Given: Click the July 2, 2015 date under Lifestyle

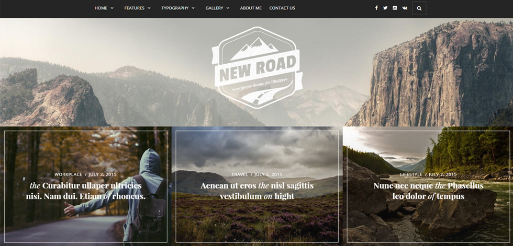Looking at the screenshot, I should click(x=443, y=174).
